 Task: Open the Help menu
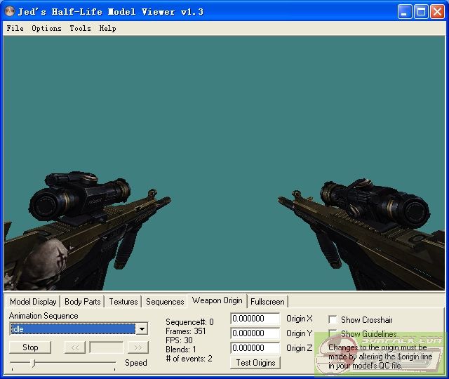[107, 28]
